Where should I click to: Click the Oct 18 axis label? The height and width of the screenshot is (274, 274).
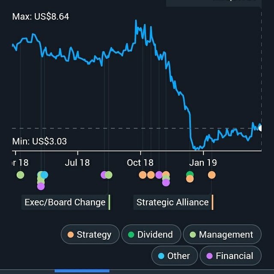(140, 163)
